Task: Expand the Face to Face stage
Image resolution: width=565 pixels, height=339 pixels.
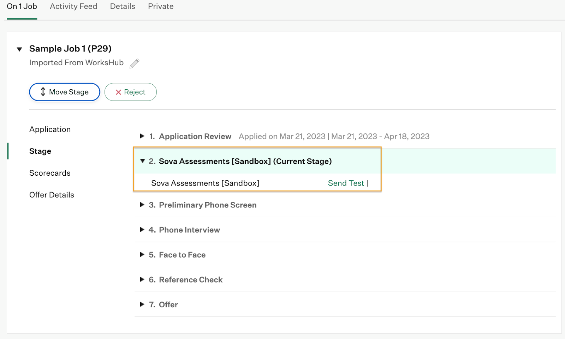Action: (x=142, y=255)
